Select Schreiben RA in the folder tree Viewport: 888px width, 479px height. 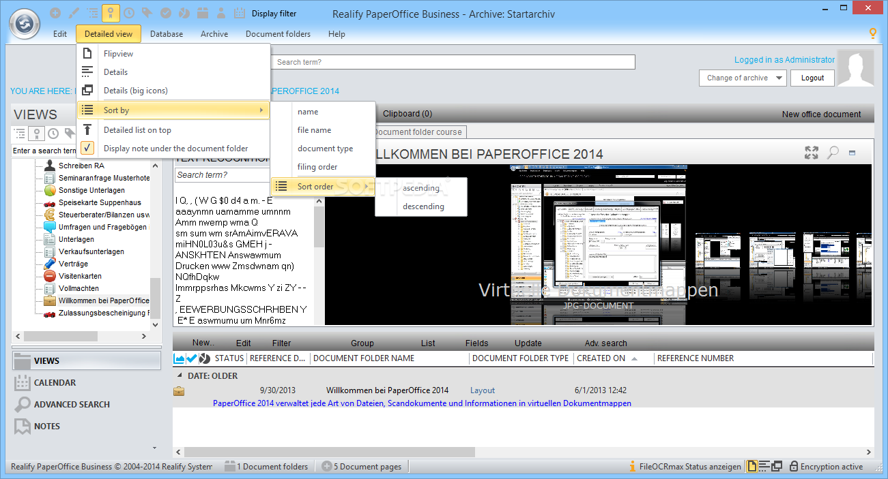pos(81,166)
